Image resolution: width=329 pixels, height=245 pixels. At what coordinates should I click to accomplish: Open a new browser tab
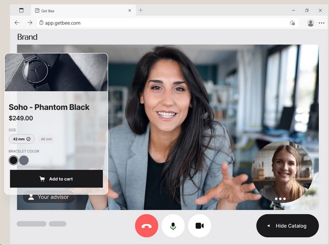[141, 10]
